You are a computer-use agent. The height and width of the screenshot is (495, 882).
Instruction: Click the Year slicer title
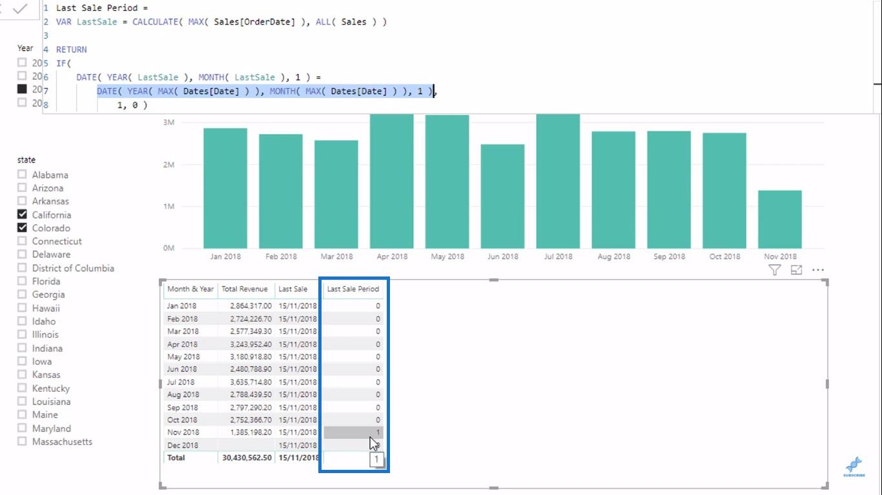click(25, 48)
